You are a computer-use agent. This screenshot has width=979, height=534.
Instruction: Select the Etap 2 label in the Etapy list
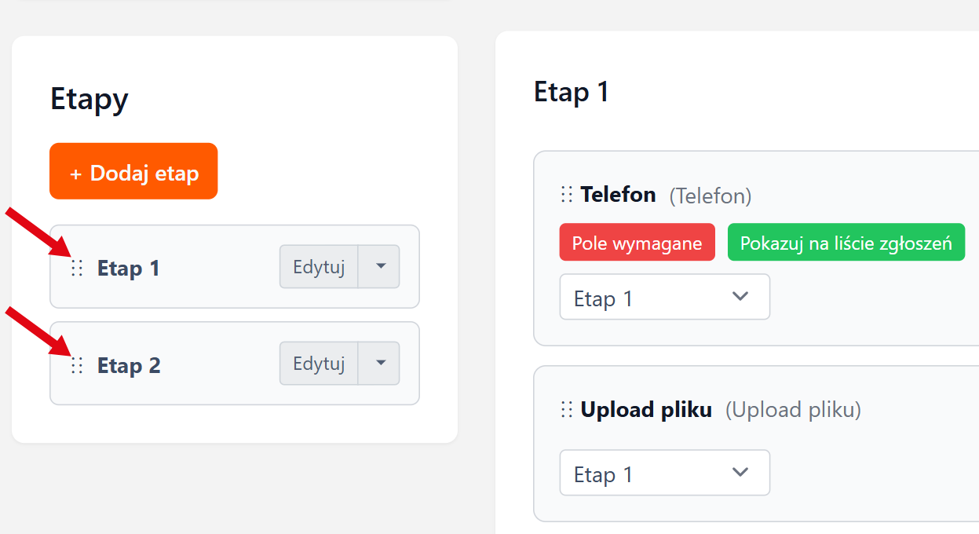point(129,366)
